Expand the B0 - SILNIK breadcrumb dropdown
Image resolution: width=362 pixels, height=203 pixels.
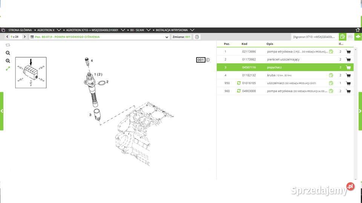149,30
